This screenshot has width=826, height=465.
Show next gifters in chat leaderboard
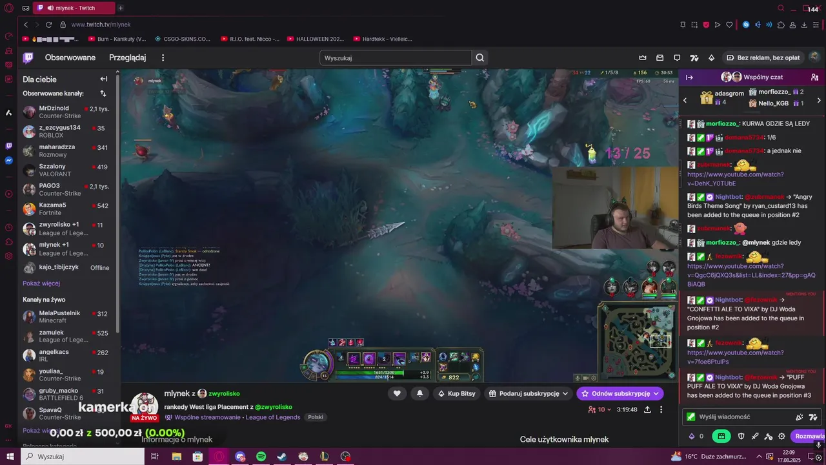click(x=819, y=100)
